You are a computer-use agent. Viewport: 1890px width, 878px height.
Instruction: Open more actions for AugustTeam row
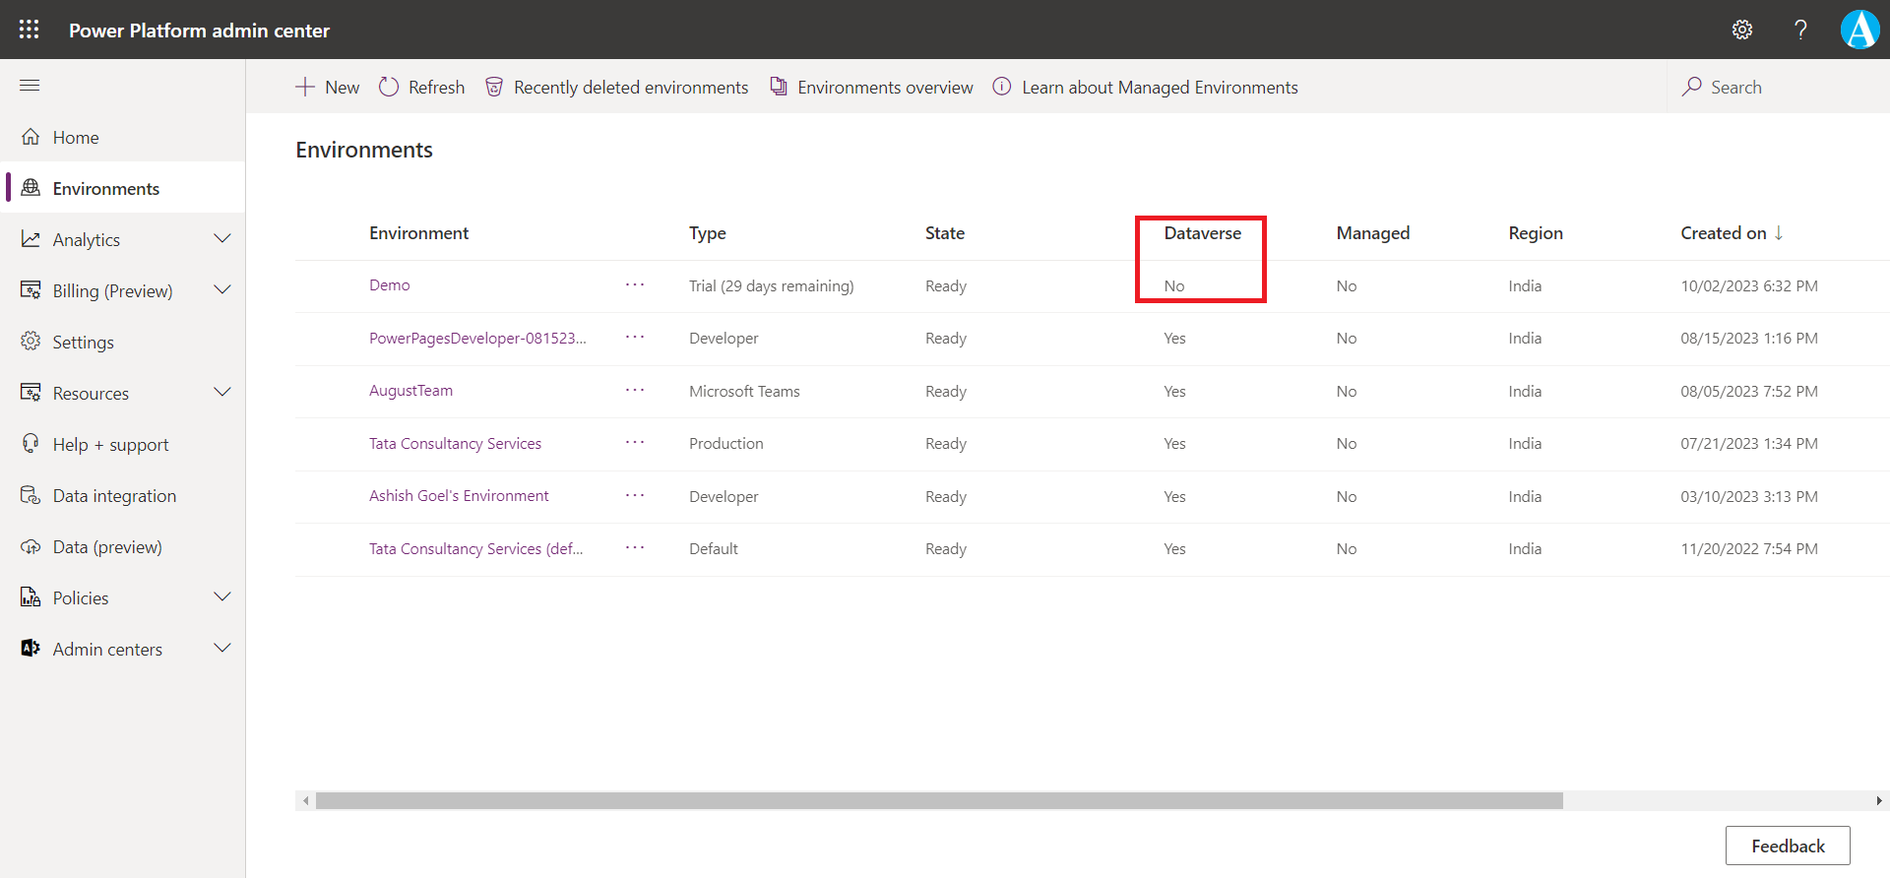635,391
